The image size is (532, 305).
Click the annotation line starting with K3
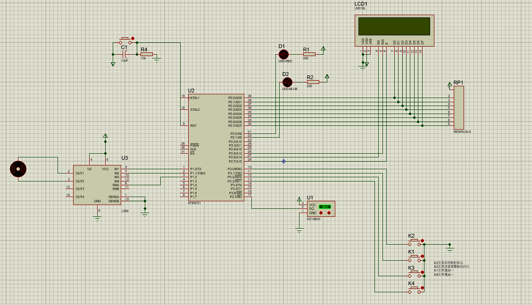point(449,263)
